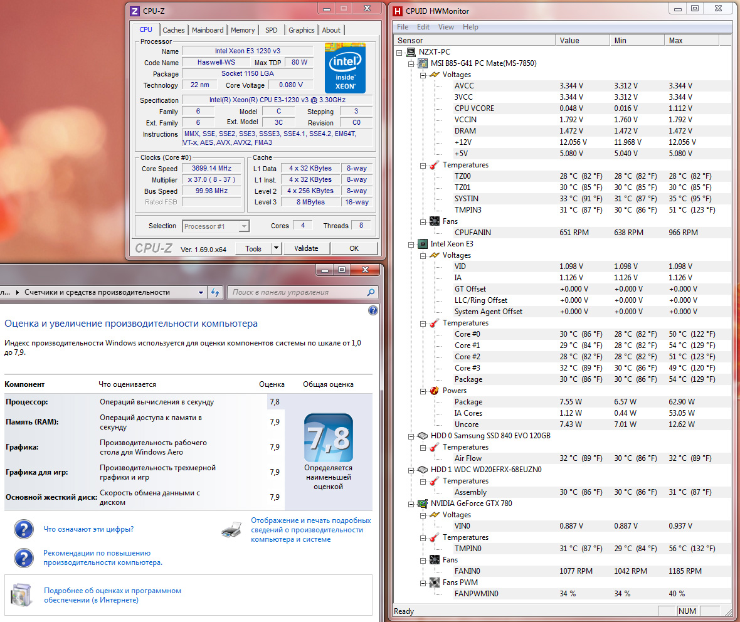Click the question icon beside 'Рекомендации по повышению'
This screenshot has width=740, height=622.
(24, 558)
